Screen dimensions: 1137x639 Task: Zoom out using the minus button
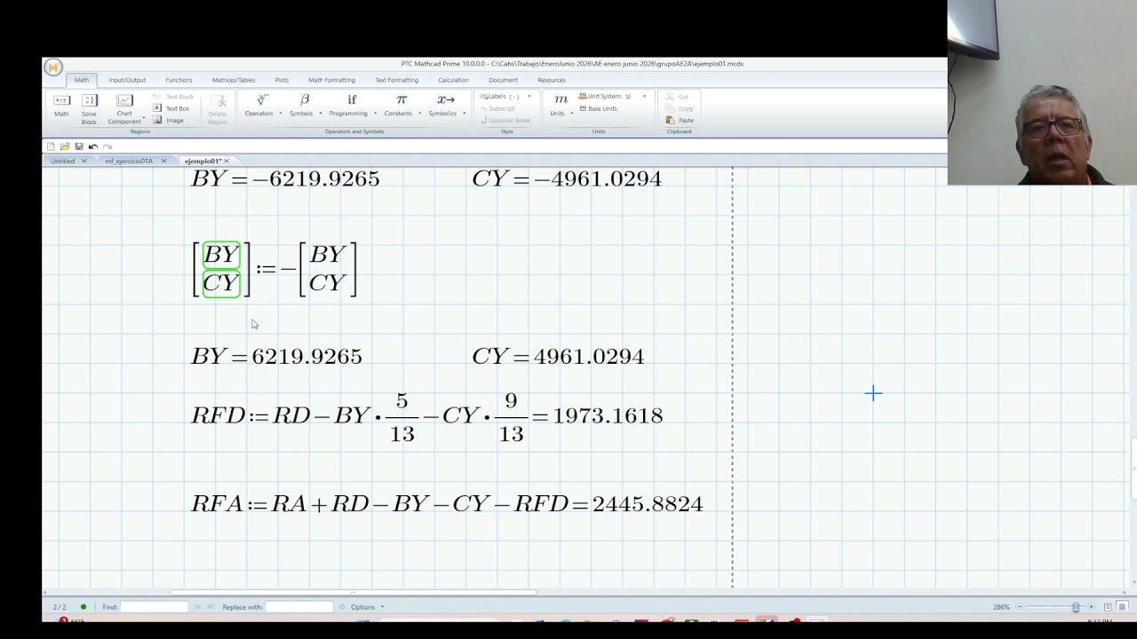(x=1019, y=607)
